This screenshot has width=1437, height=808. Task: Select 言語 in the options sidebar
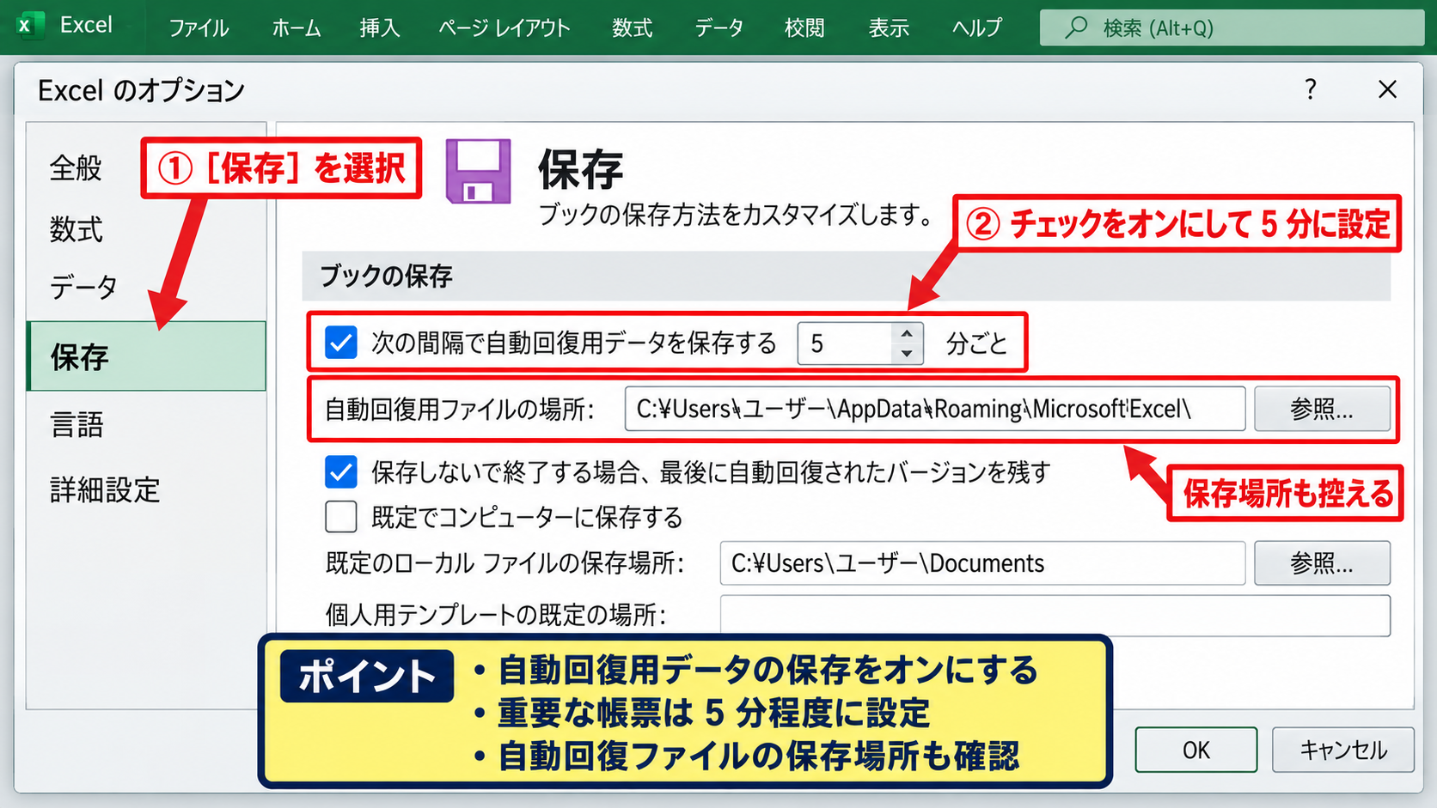click(76, 424)
